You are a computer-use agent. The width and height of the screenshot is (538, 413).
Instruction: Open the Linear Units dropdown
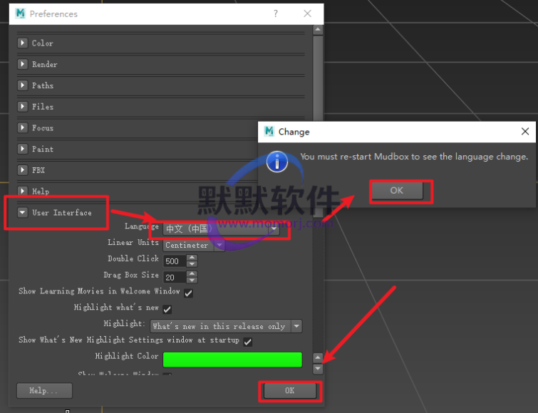pyautogui.click(x=219, y=246)
